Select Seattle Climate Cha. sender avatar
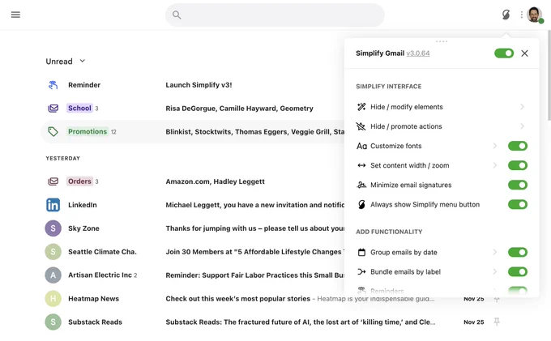The image size is (551, 341). (53, 252)
